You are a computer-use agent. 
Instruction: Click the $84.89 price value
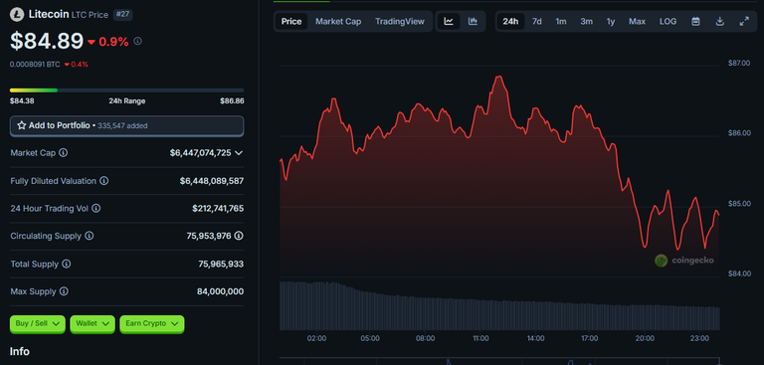(47, 41)
